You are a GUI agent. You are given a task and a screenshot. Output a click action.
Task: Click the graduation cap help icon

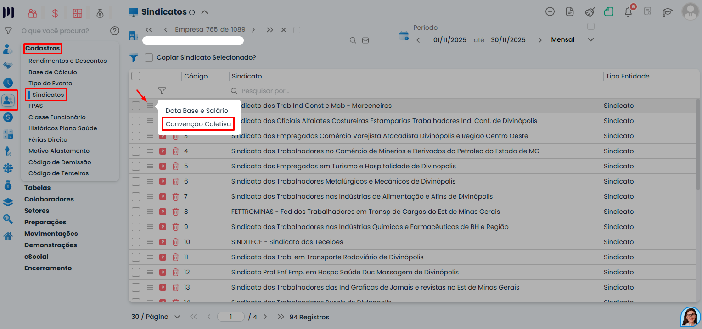point(667,12)
